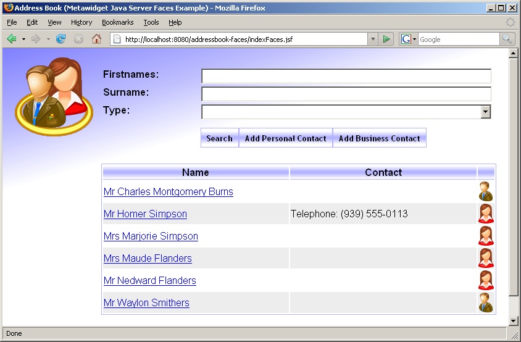Click the search magnifier icon

(x=507, y=39)
